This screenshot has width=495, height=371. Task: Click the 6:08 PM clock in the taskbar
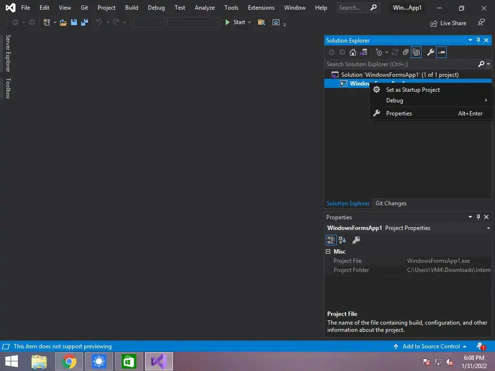click(474, 358)
